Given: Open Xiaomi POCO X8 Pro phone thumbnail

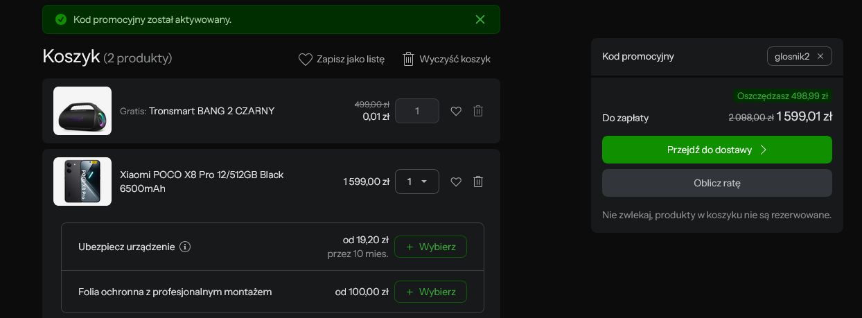Looking at the screenshot, I should tap(82, 182).
